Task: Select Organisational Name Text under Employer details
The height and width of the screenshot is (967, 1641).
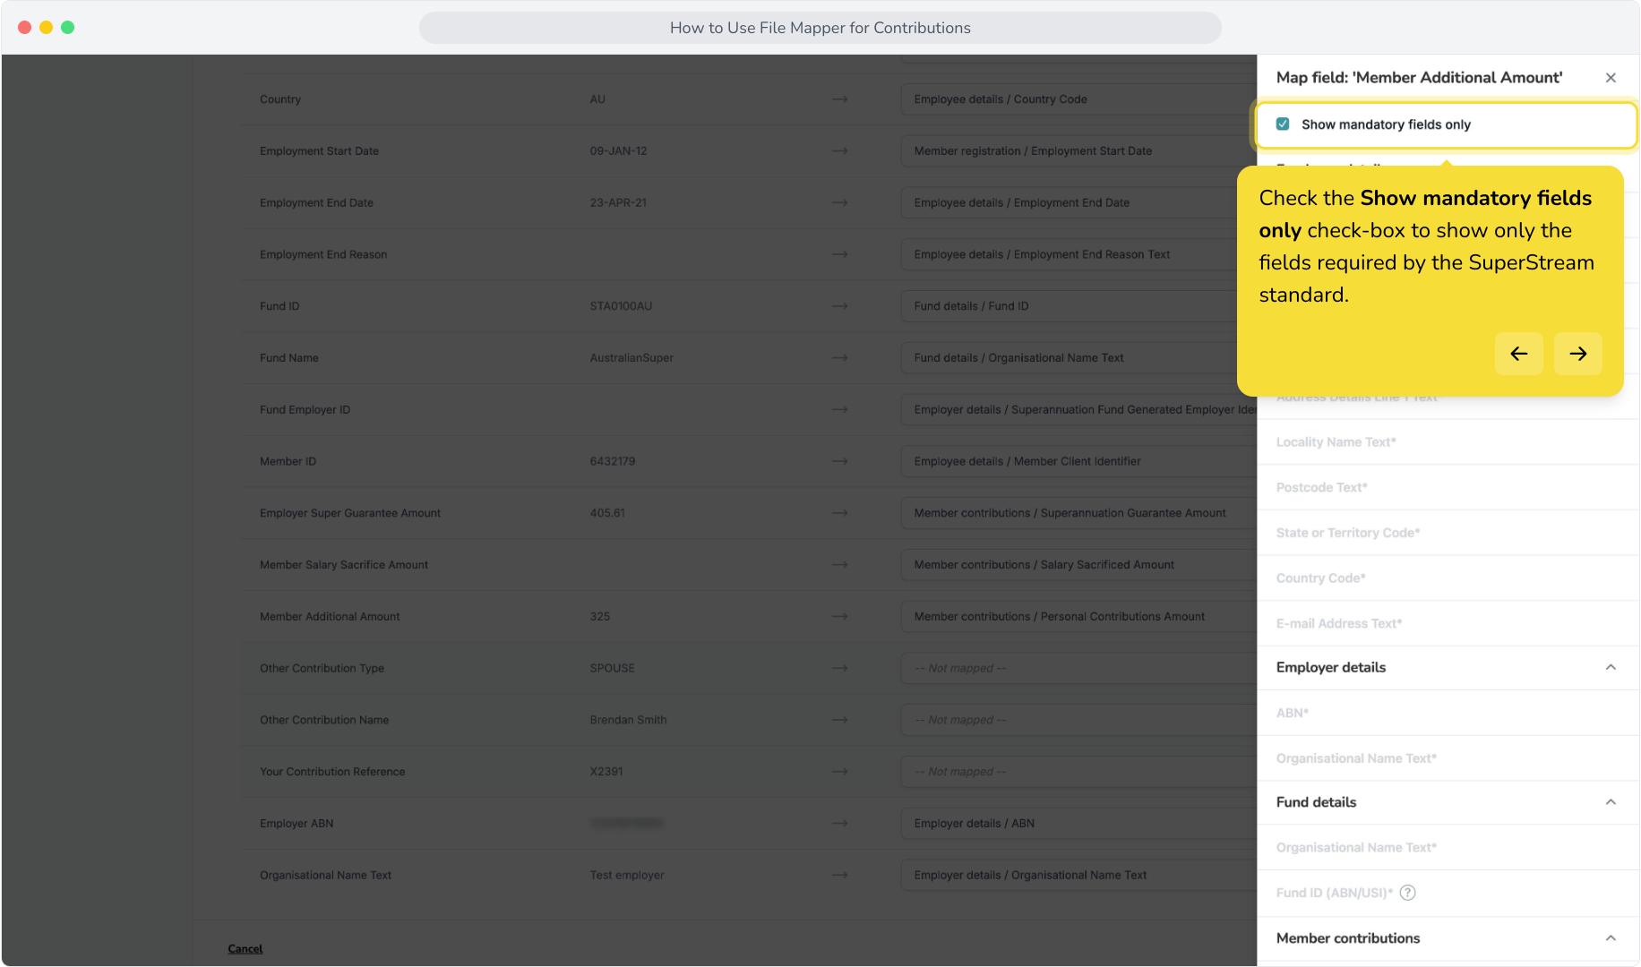Action: click(x=1448, y=758)
